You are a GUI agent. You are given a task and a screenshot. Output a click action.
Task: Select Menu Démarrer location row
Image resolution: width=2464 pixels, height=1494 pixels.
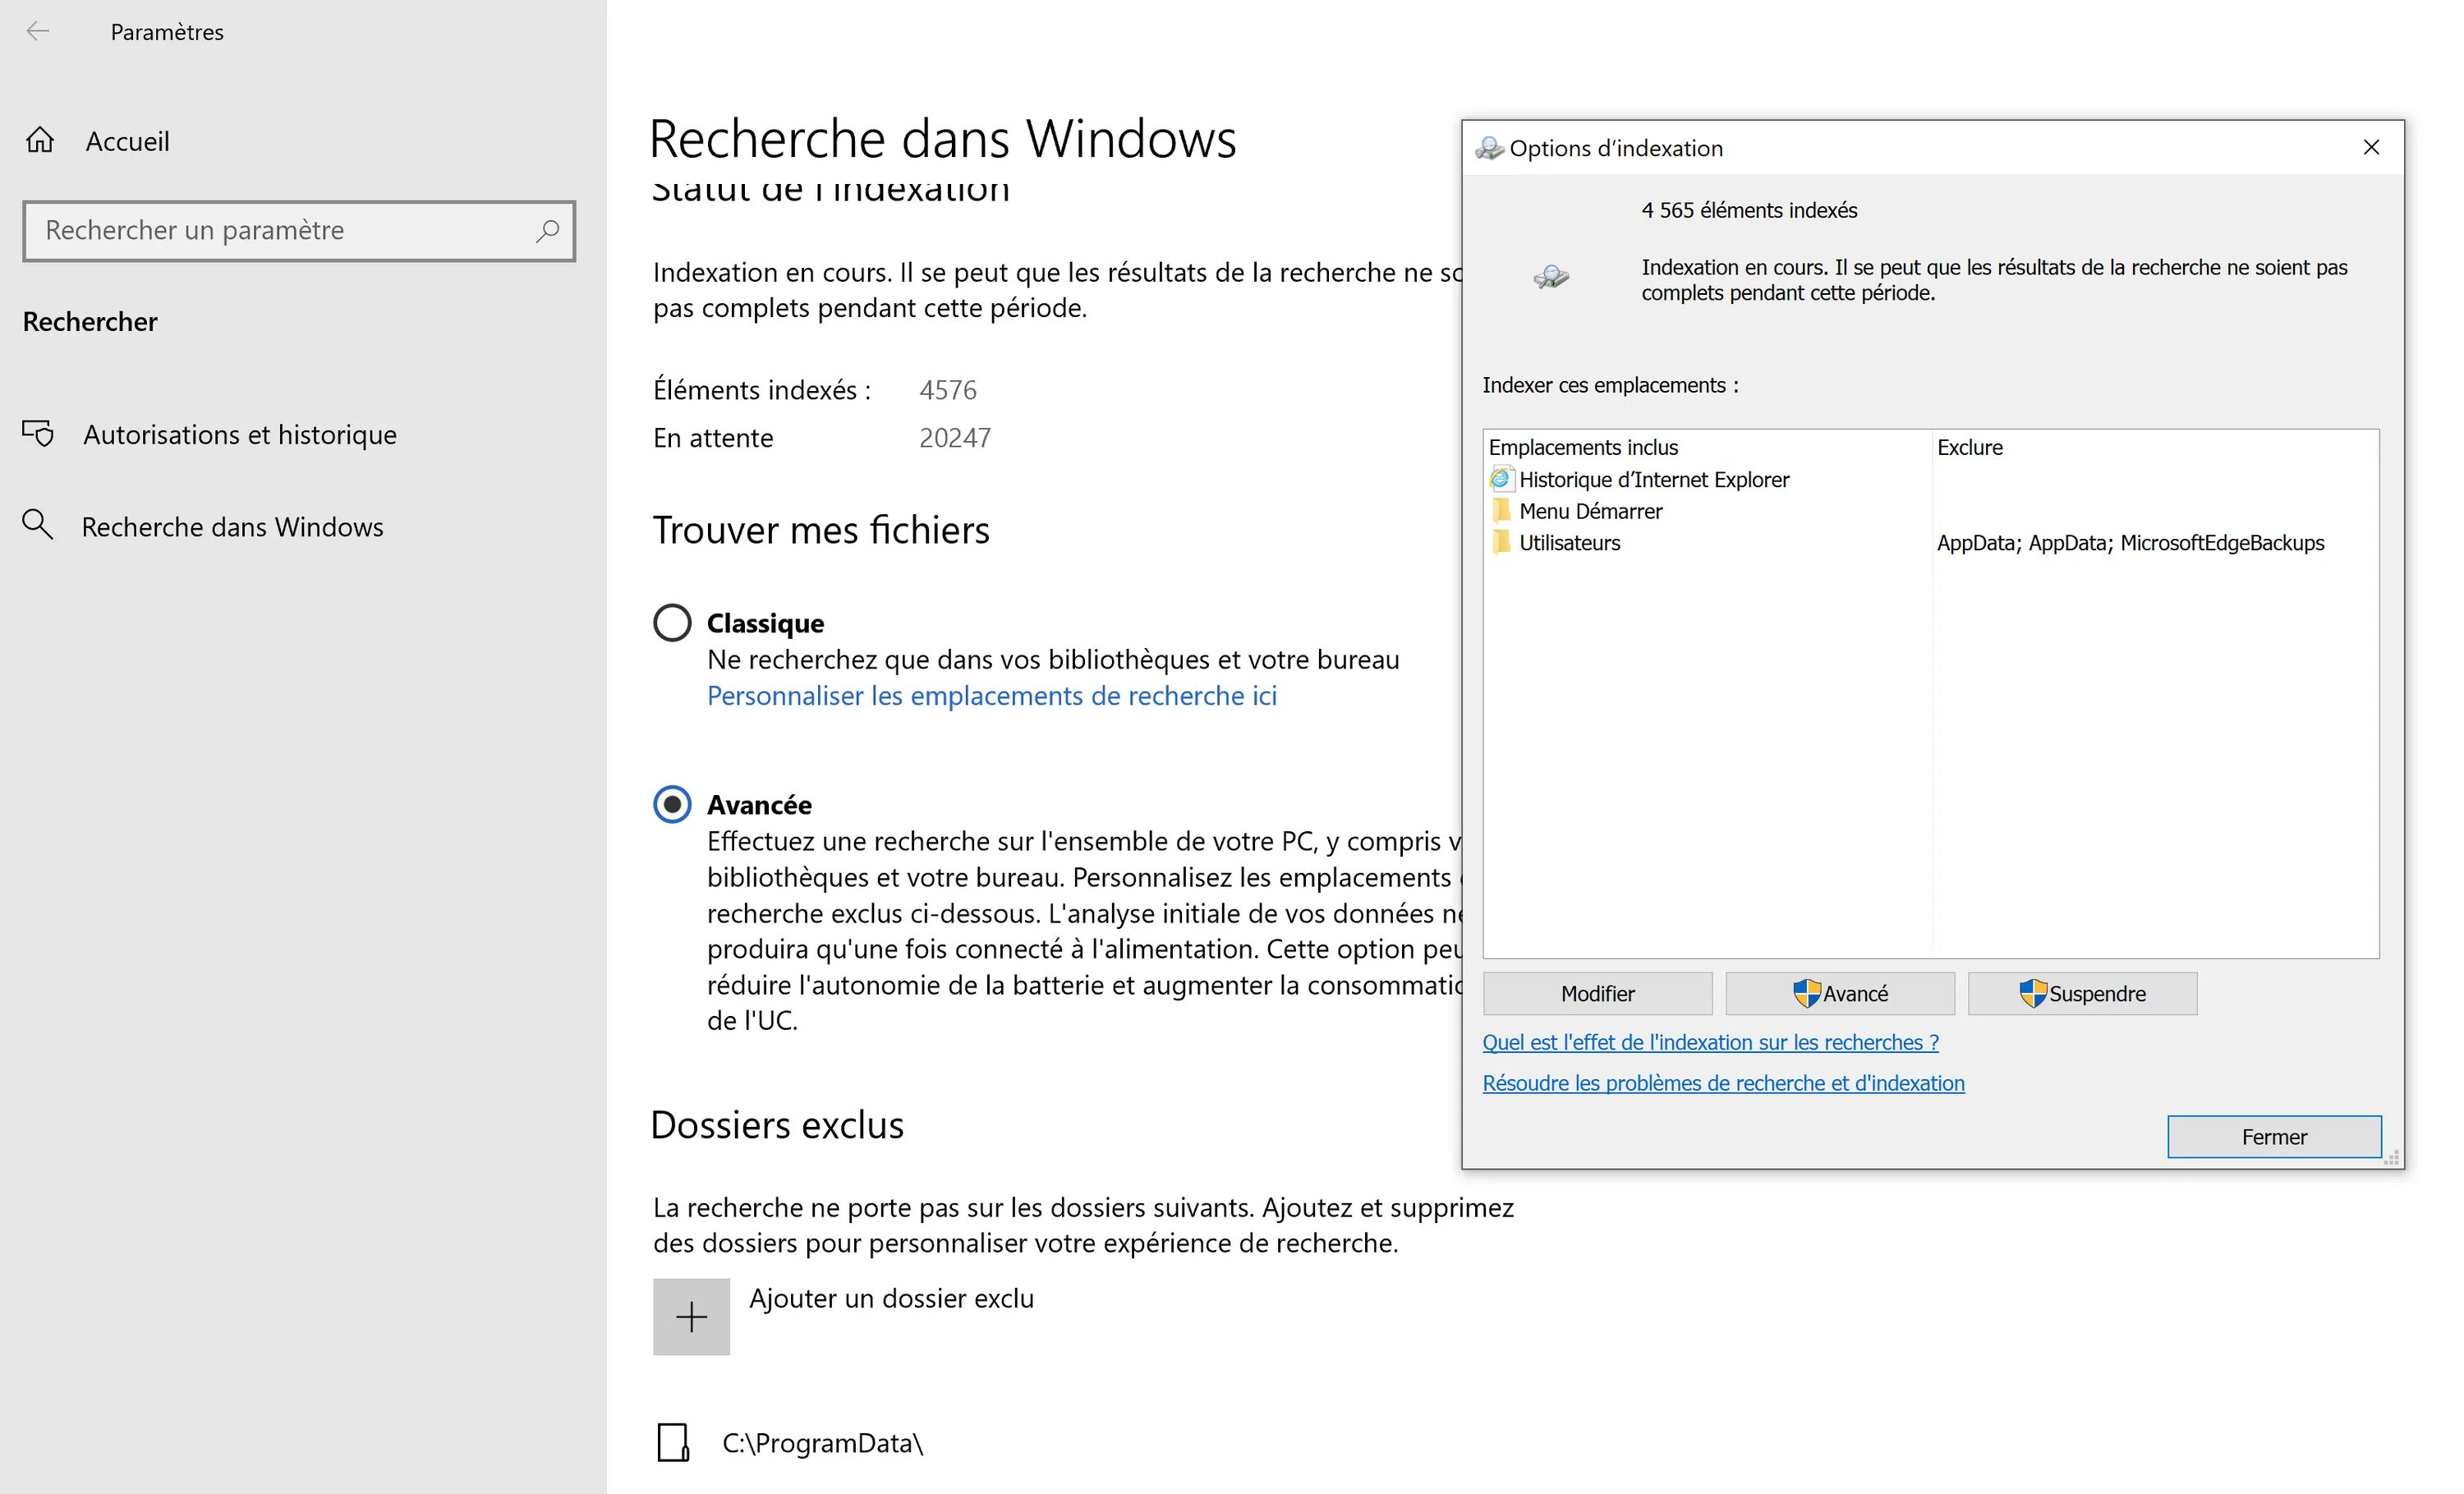(1591, 511)
